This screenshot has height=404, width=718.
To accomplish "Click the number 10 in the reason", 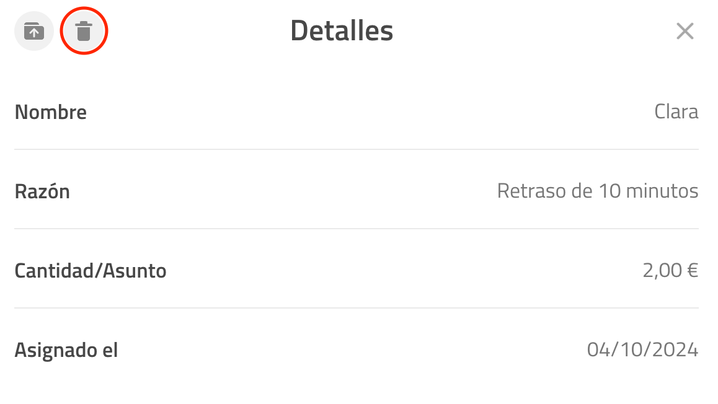I will [x=609, y=191].
